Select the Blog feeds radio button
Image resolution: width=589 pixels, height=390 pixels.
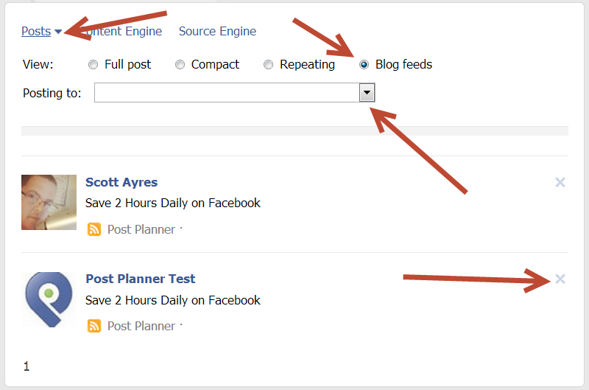pyautogui.click(x=364, y=65)
